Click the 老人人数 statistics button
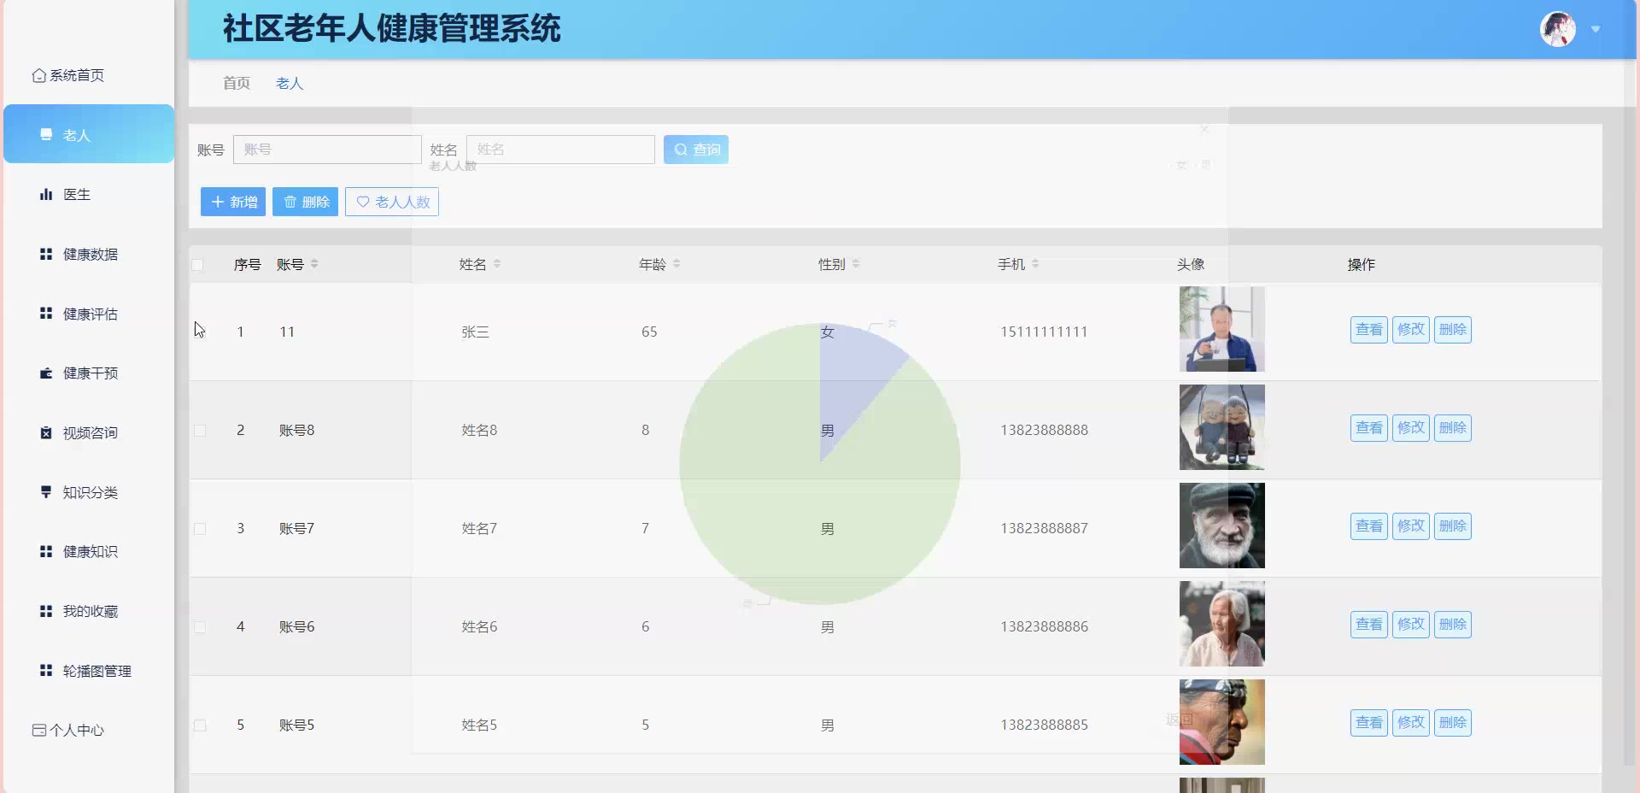The height and width of the screenshot is (793, 1640). coord(392,202)
